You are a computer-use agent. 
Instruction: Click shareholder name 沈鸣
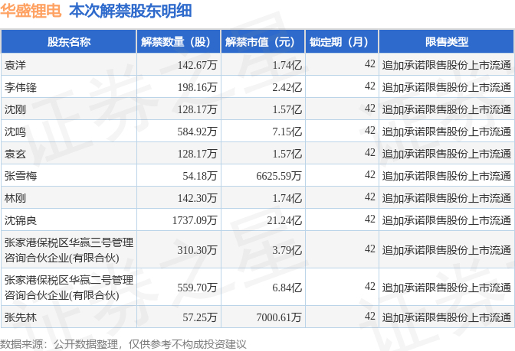point(15,132)
